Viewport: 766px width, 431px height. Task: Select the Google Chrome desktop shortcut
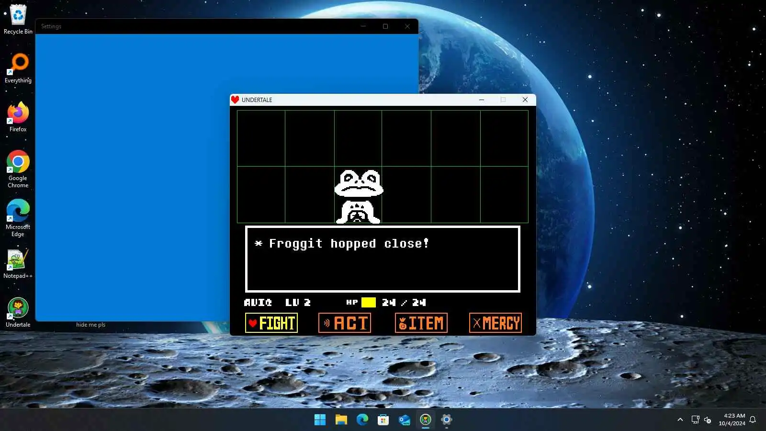(x=18, y=169)
